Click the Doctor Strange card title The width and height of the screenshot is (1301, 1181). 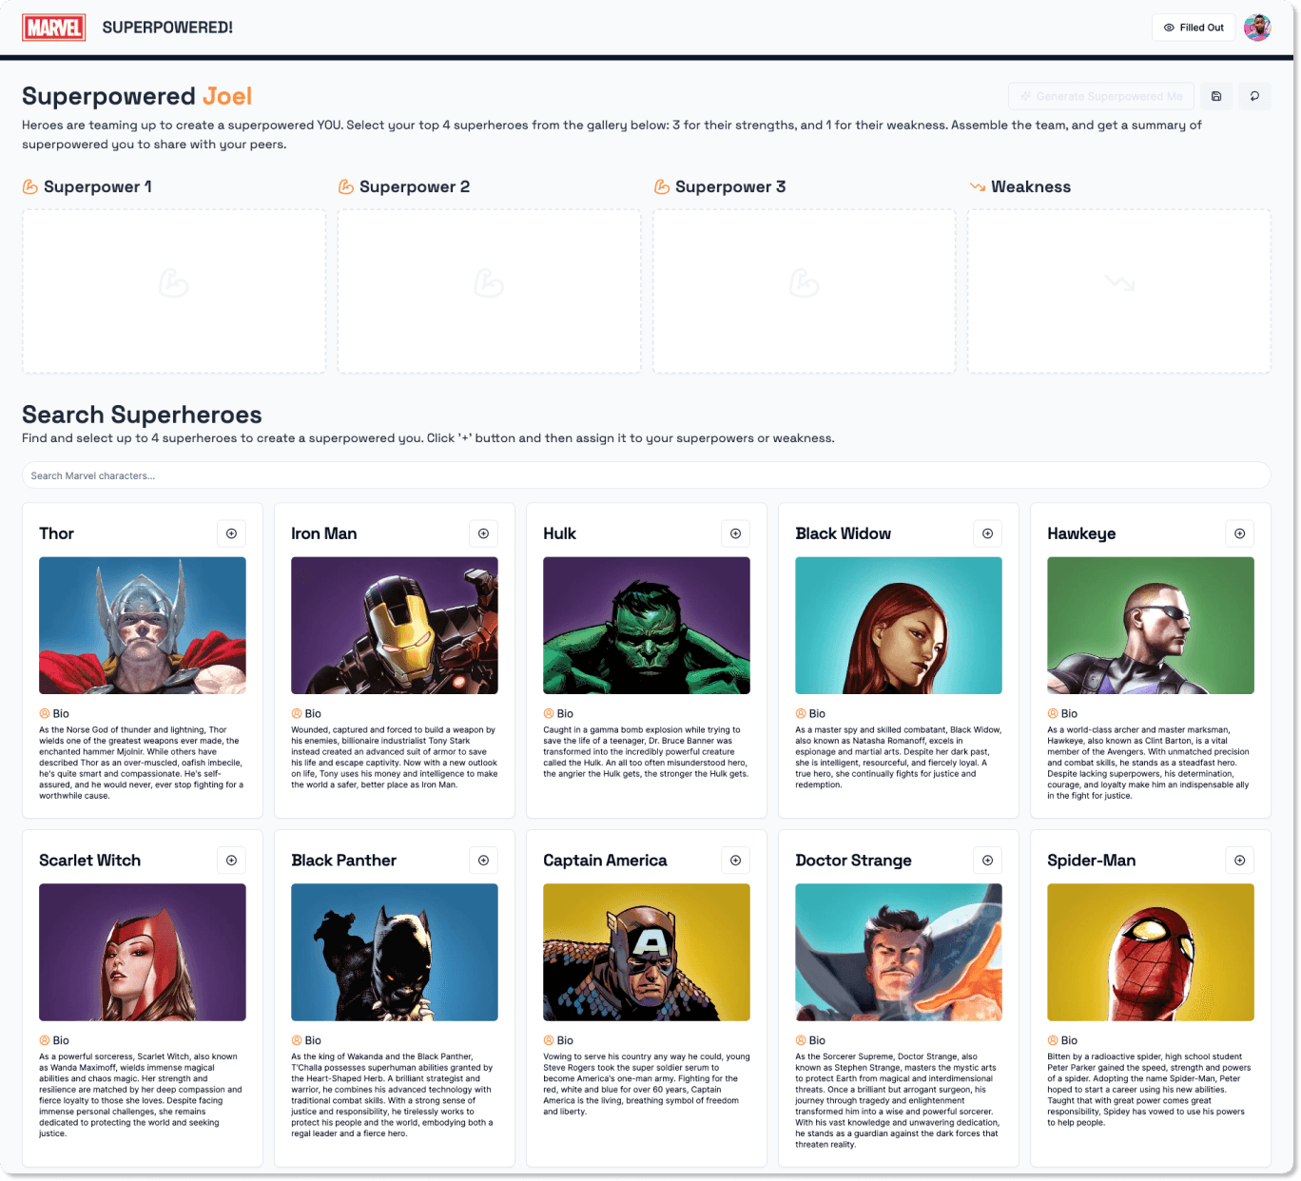tap(853, 861)
